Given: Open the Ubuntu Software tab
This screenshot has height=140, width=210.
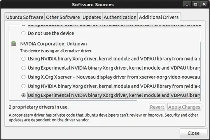Looking at the screenshot, I should coord(25,17).
